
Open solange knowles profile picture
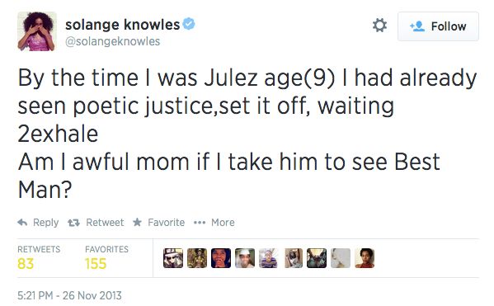pos(37,31)
